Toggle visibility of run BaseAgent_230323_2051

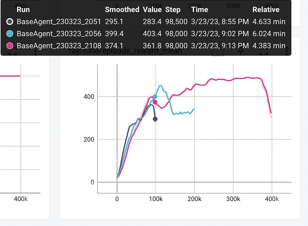point(9,22)
